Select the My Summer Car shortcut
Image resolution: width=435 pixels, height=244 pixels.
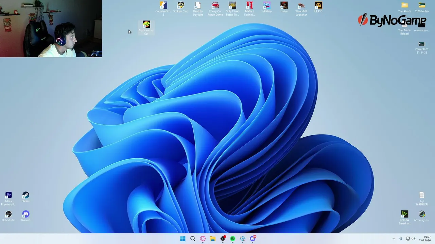click(146, 28)
